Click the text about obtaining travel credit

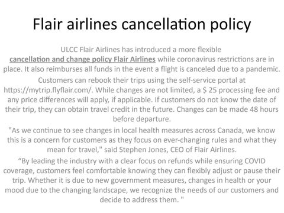[90, 109]
